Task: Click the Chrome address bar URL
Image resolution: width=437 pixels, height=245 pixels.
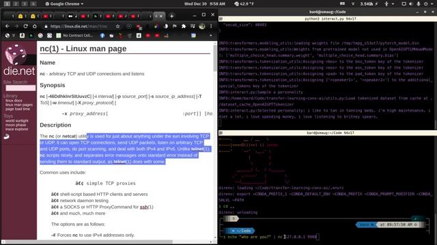Action: coord(79,27)
